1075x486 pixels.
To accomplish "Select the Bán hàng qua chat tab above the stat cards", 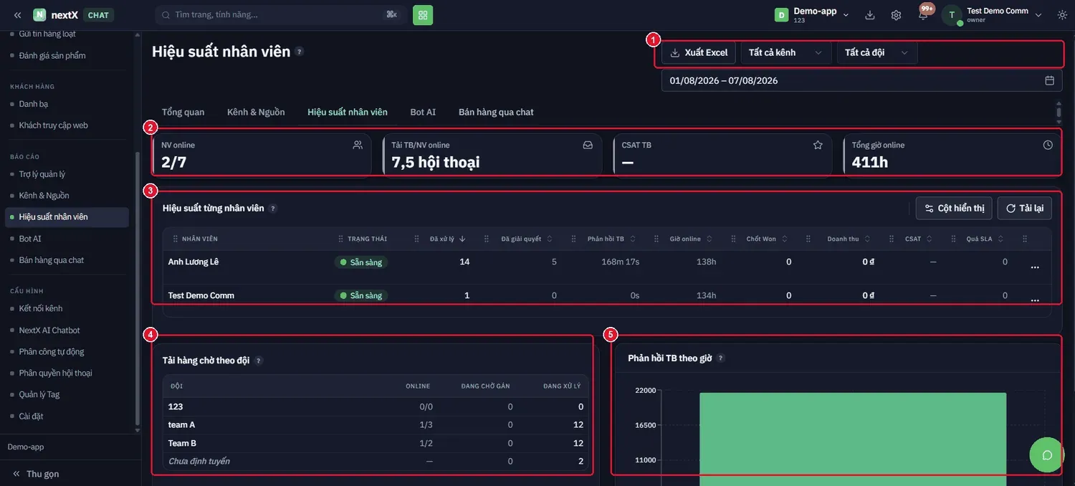I will (496, 112).
